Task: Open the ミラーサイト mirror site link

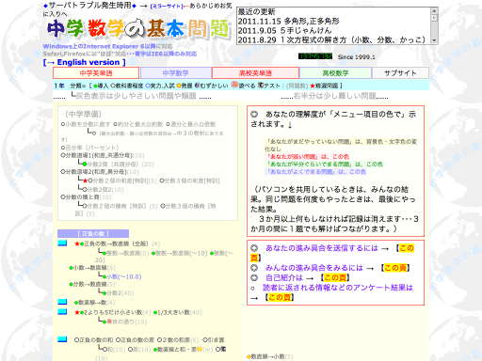Action: [167, 6]
